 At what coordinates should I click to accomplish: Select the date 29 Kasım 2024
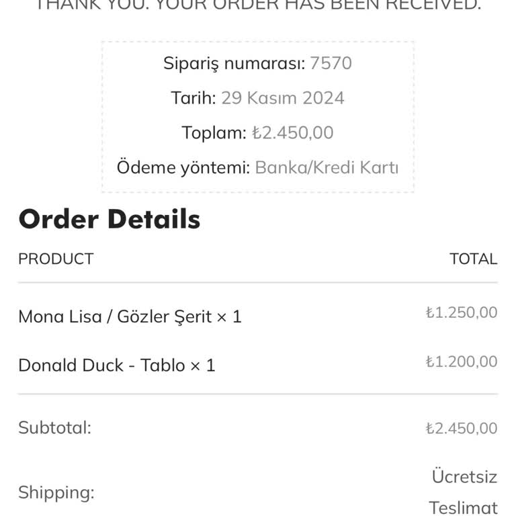tap(283, 98)
